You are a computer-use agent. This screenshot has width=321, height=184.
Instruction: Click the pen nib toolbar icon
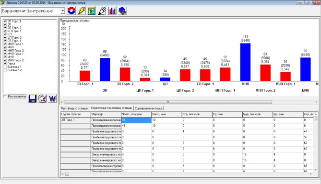(x=102, y=11)
